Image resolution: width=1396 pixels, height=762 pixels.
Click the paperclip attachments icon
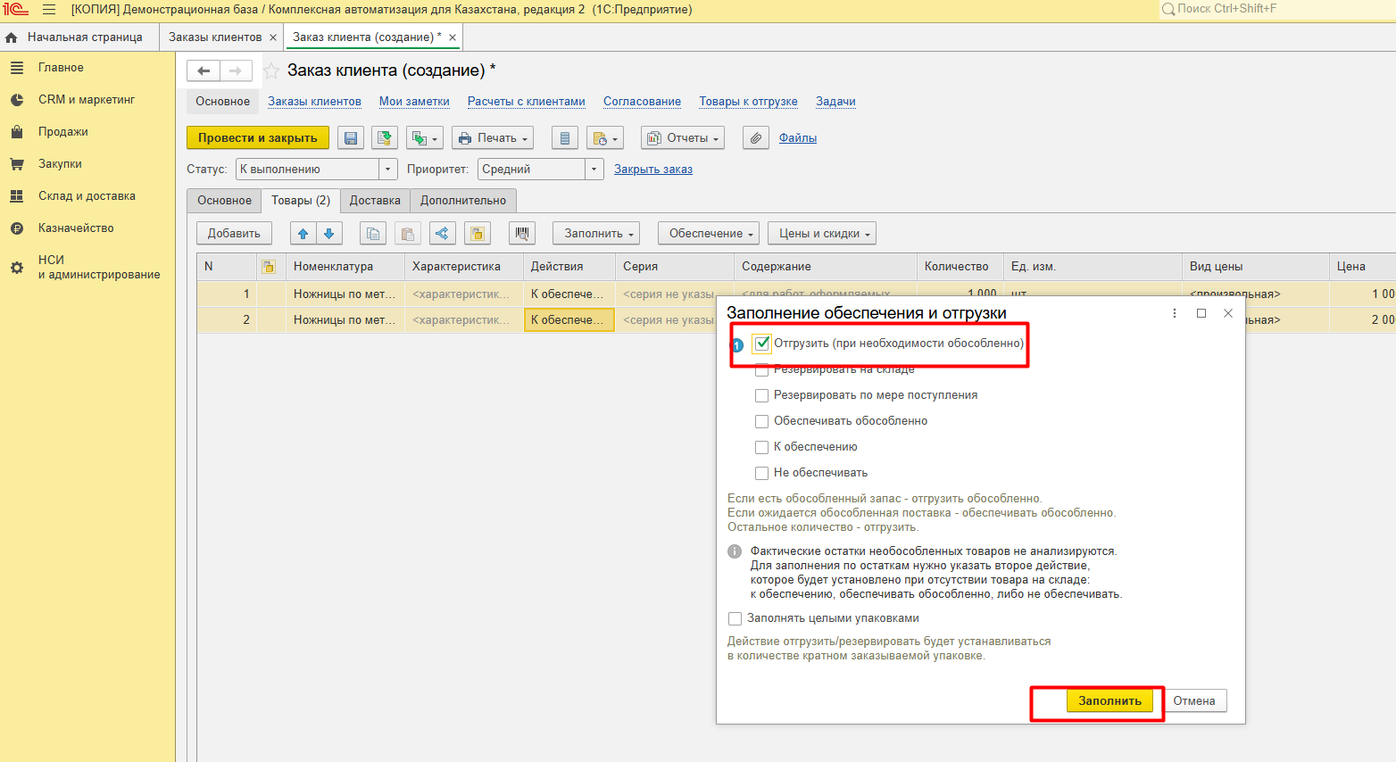click(755, 138)
